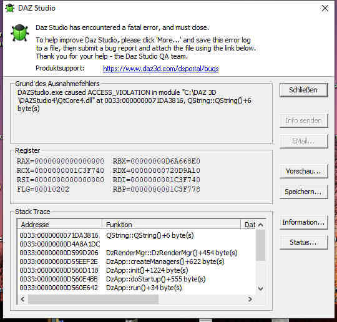Click the stack trace scroll-down arrow
This screenshot has height=322, width=337.
point(261,288)
